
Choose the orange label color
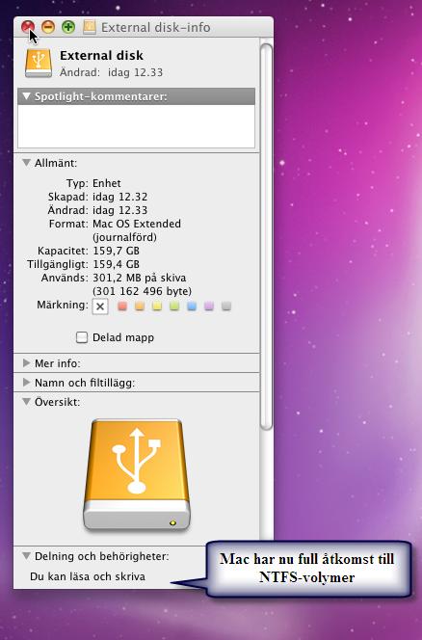[140, 307]
